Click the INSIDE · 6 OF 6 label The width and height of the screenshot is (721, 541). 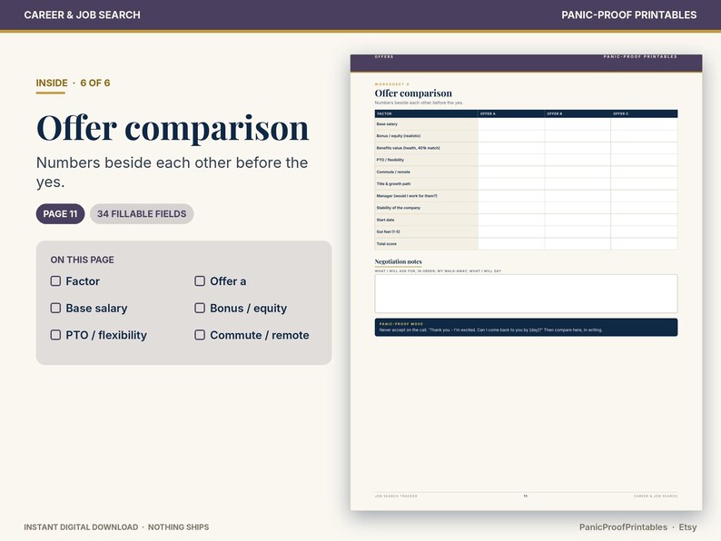pos(74,84)
